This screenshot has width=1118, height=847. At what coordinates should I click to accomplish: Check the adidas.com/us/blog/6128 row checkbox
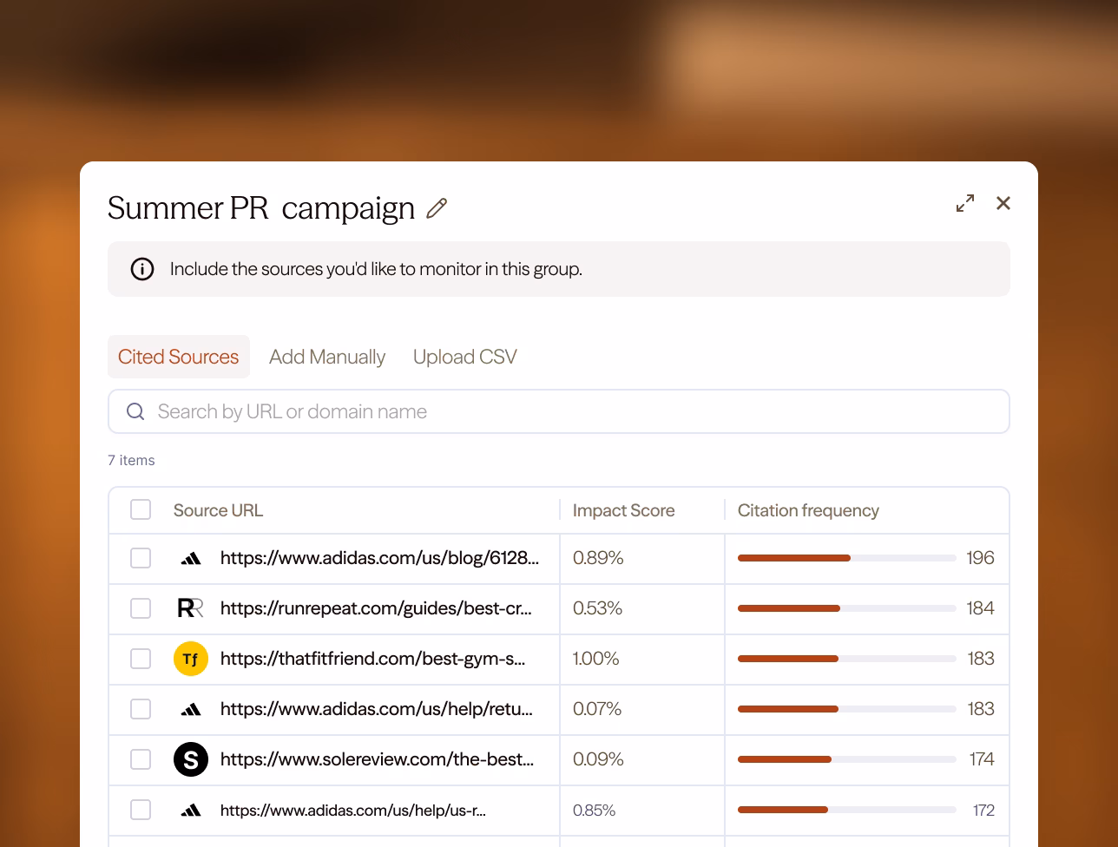[141, 558]
